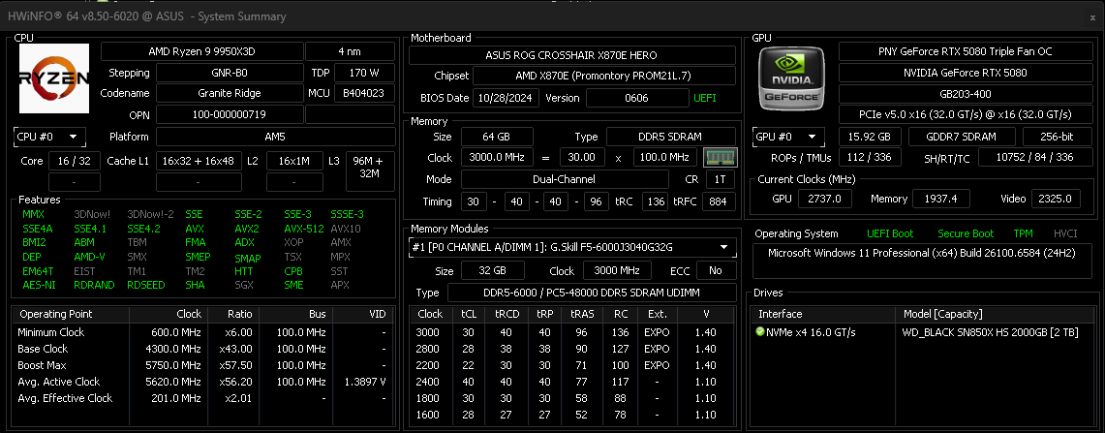The height and width of the screenshot is (433, 1105).
Task: Click the GDDR7 SDRAM memory type value
Action: tap(962, 137)
